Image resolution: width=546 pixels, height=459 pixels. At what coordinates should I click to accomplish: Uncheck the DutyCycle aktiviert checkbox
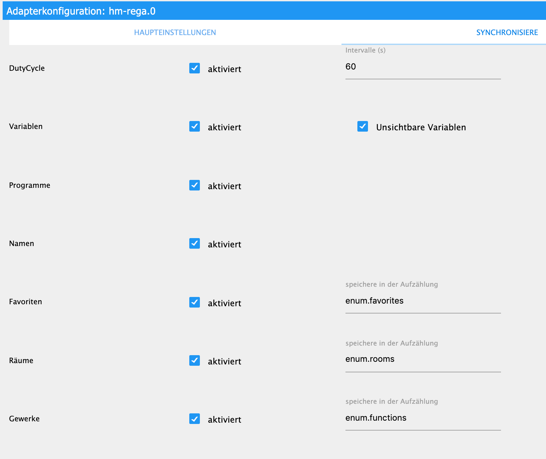[x=195, y=68]
